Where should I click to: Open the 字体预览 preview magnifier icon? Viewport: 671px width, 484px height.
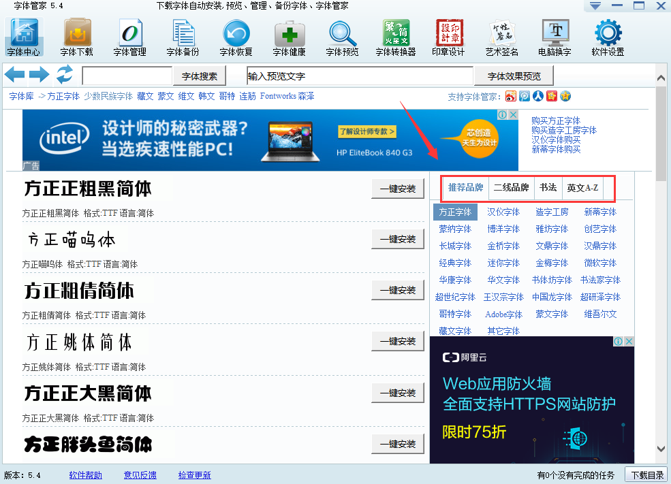(341, 34)
